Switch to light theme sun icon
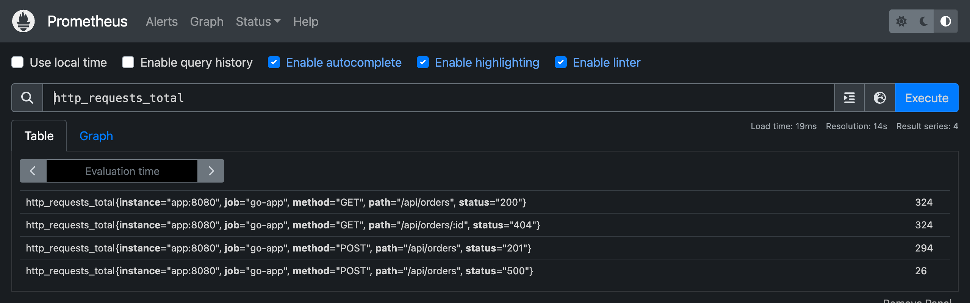Viewport: 970px width, 303px height. pyautogui.click(x=901, y=21)
